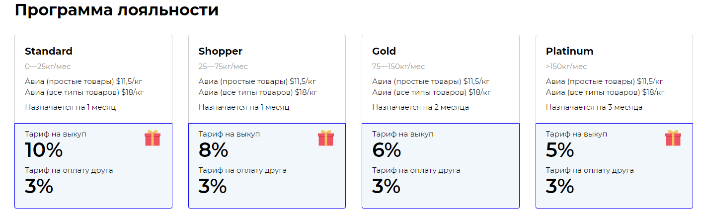Image resolution: width=702 pixels, height=211 pixels.
Task: Click the 10% buyout rate in Standard
Action: click(44, 150)
